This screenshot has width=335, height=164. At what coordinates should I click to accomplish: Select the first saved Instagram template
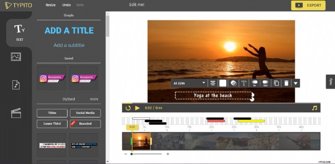point(52,78)
